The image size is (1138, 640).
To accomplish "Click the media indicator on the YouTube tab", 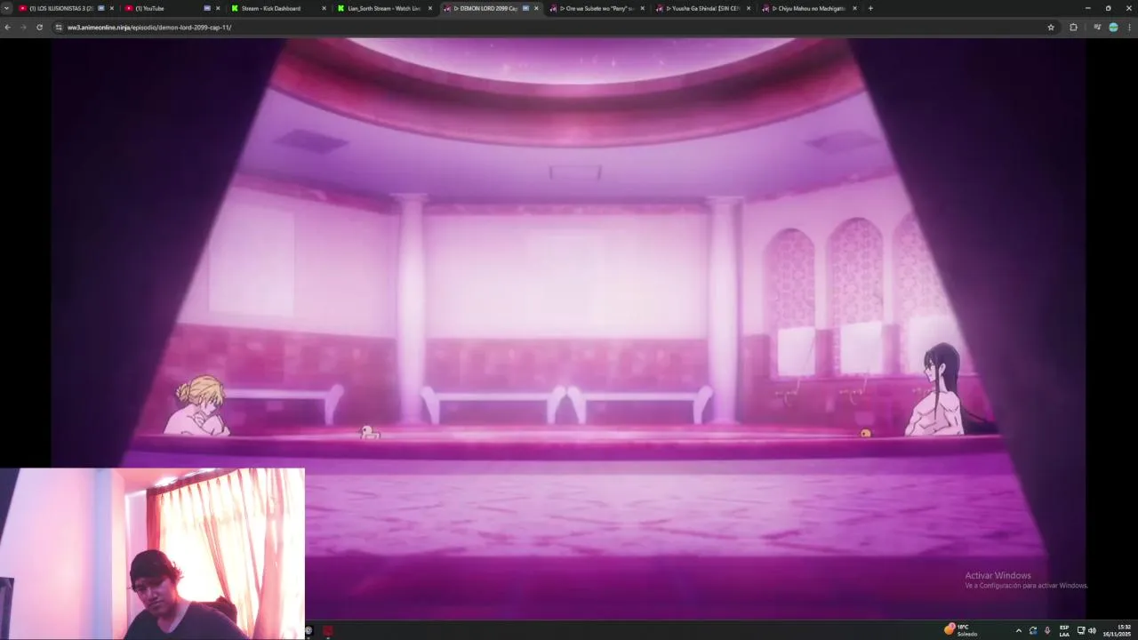I will pyautogui.click(x=207, y=8).
